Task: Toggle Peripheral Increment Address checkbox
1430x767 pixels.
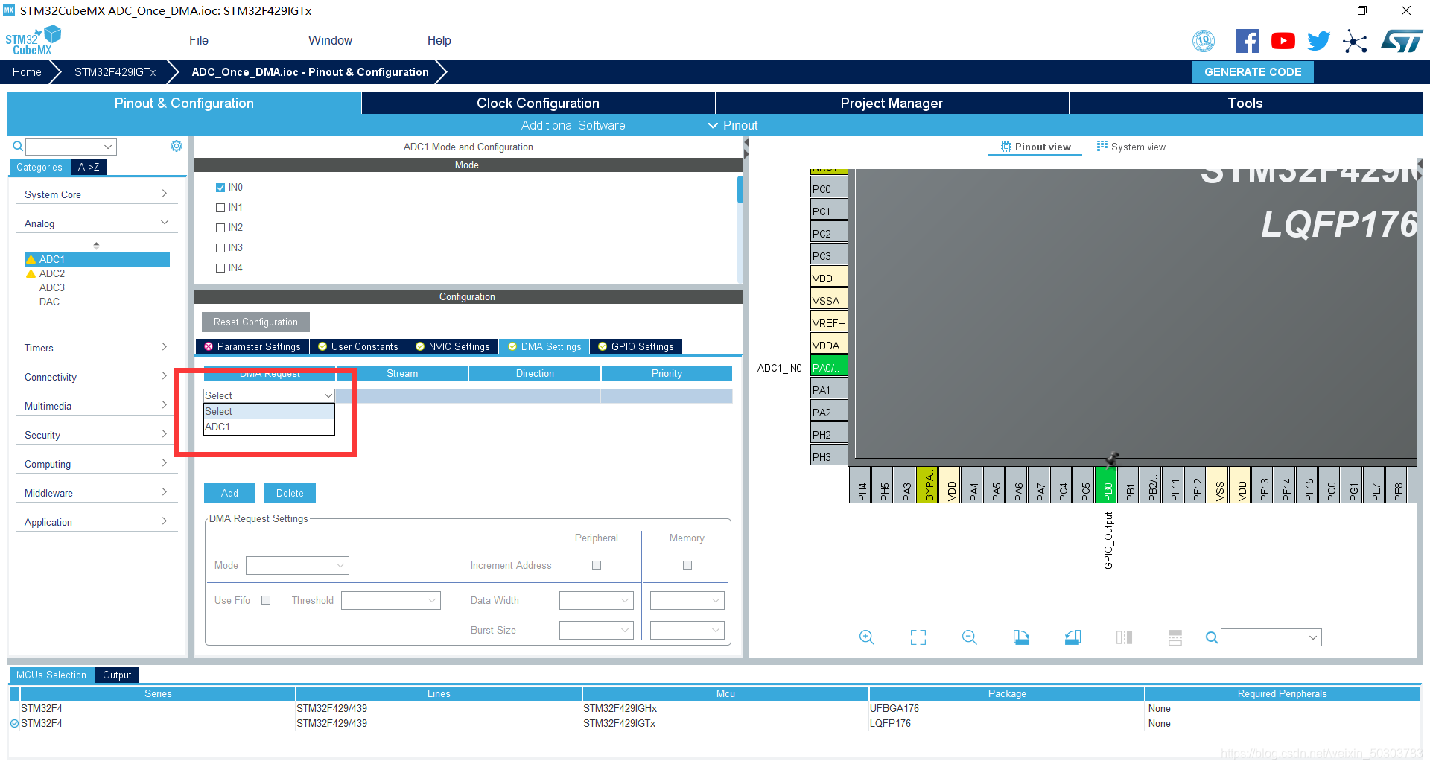Action: point(597,565)
